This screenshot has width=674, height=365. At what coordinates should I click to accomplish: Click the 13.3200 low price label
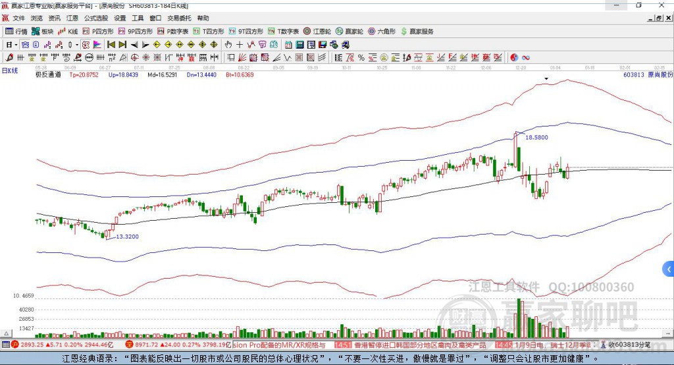coord(128,237)
